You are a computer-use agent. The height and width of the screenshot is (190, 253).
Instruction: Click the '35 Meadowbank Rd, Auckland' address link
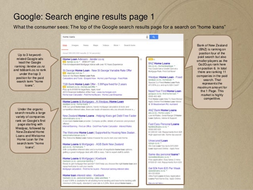click(x=164, y=104)
